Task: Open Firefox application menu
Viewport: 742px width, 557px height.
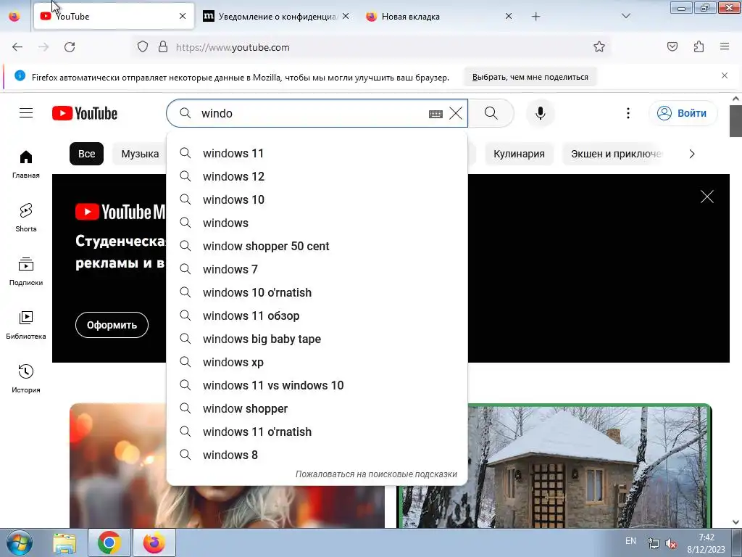Action: pos(725,46)
